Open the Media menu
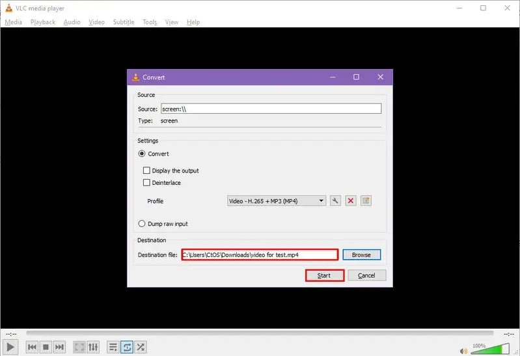520x356 pixels. click(13, 22)
